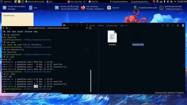This screenshot has height=105, width=187.
Task: Open the terminal Help menu
Action: click(x=35, y=32)
